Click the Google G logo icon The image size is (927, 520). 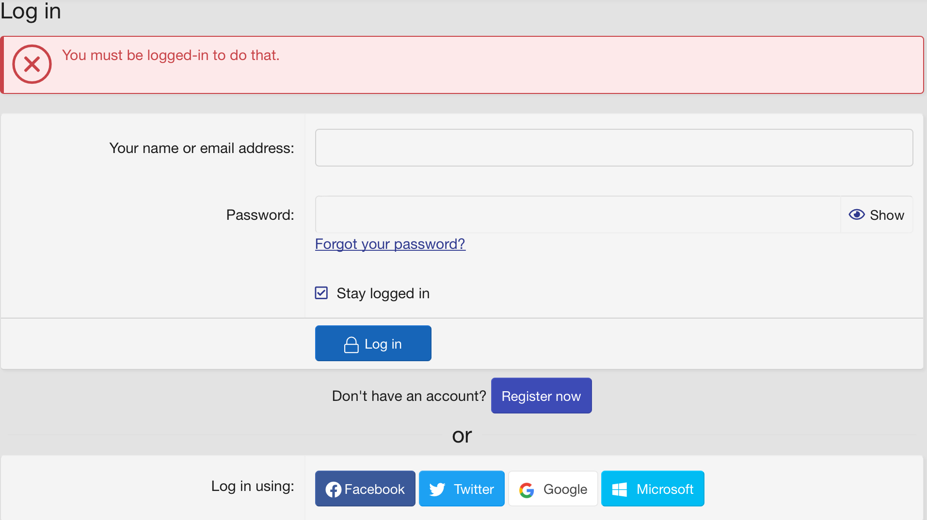[x=527, y=490]
